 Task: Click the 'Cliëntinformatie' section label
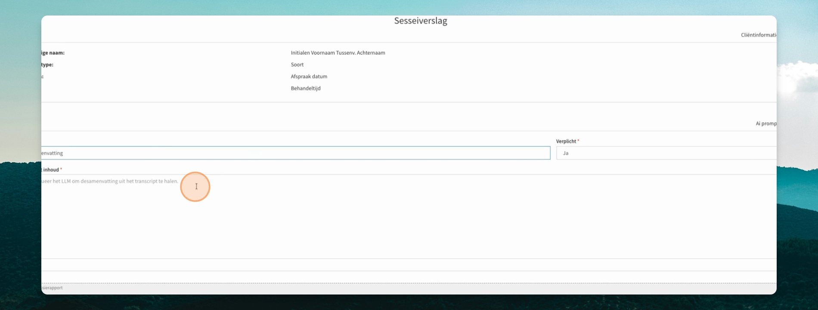coord(759,35)
